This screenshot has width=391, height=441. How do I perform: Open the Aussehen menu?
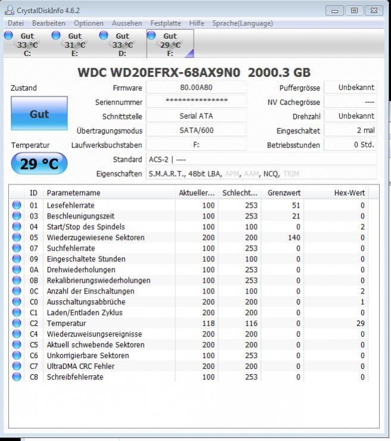[127, 23]
